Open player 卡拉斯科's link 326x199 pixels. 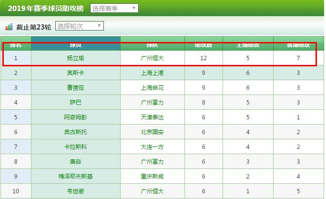[75, 147]
